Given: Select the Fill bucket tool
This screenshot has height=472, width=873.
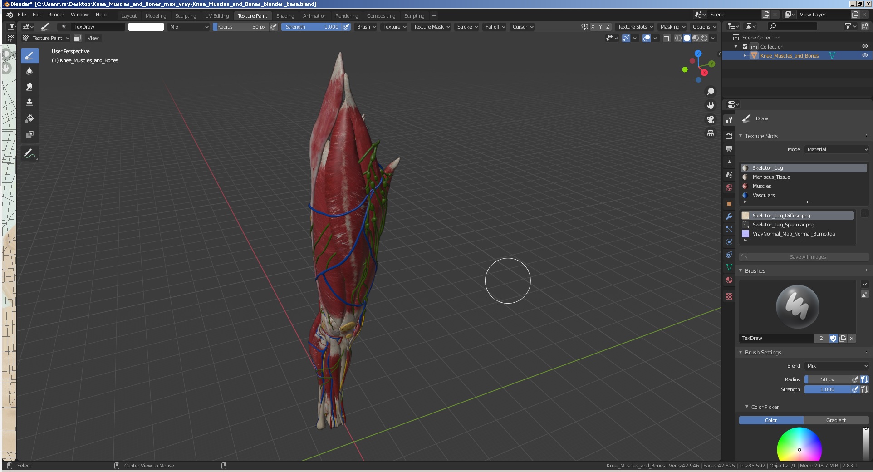Looking at the screenshot, I should click(x=29, y=118).
